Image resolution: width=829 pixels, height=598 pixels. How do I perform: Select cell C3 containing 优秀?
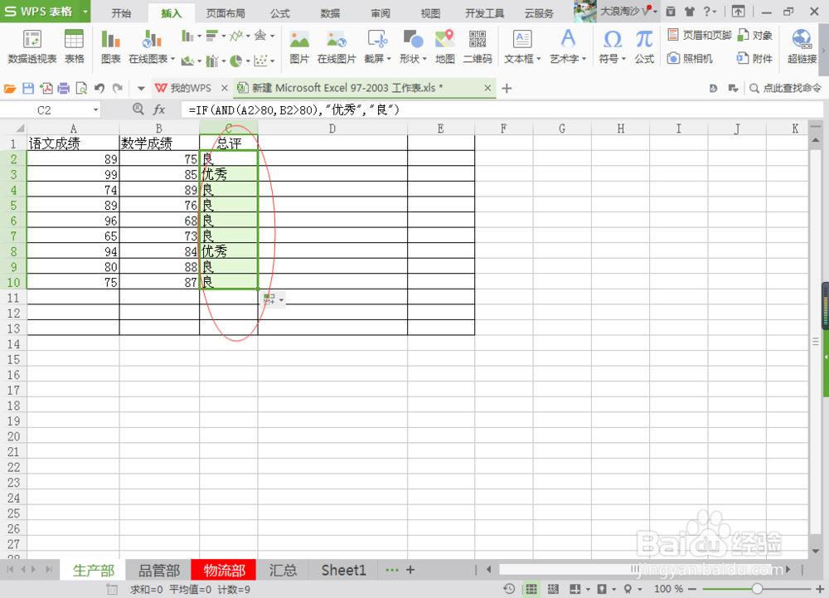[x=229, y=174]
